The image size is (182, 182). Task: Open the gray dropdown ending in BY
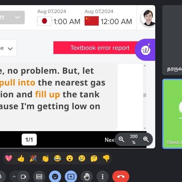coord(12,18)
